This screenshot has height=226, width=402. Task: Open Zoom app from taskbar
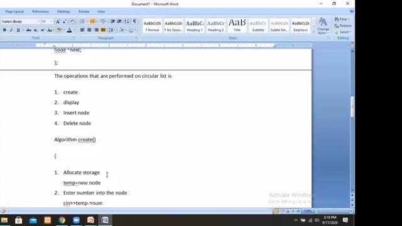pyautogui.click(x=76, y=220)
